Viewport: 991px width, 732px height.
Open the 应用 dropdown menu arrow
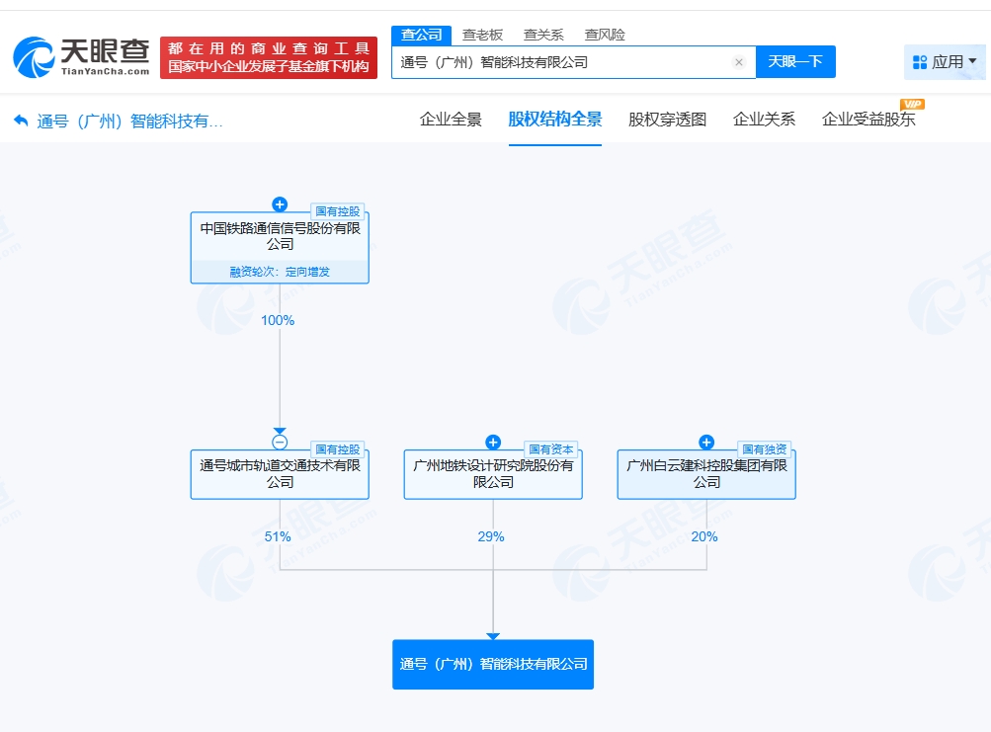(x=972, y=61)
